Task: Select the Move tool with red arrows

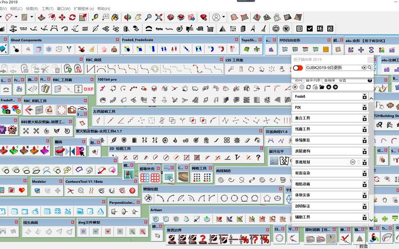Action: click(x=62, y=17)
